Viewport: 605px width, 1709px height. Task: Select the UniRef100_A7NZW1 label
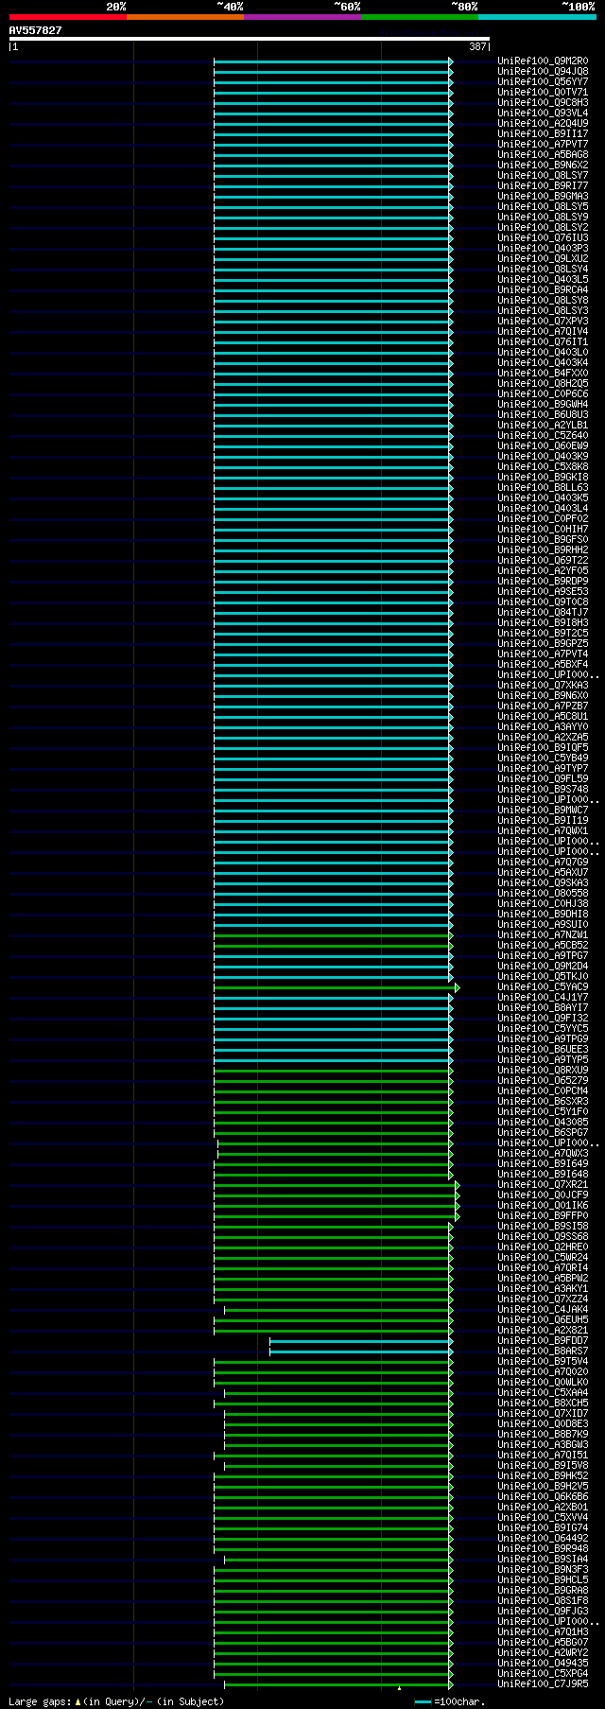pyautogui.click(x=543, y=935)
